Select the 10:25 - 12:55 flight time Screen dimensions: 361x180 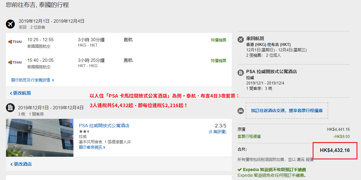pos(40,40)
